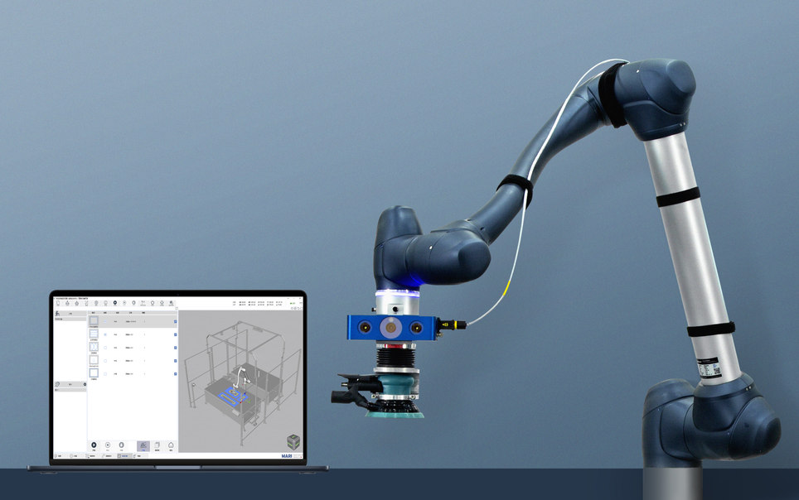This screenshot has width=799, height=500.
Task: Click the ring-shaped icon right of the stop button
Action: pyautogui.click(x=121, y=445)
